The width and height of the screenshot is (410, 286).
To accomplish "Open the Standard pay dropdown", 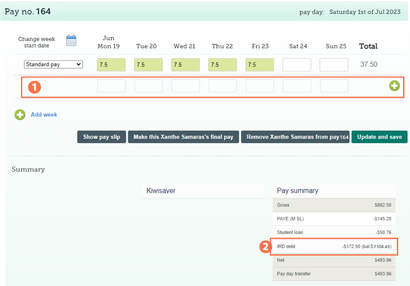I will click(53, 64).
